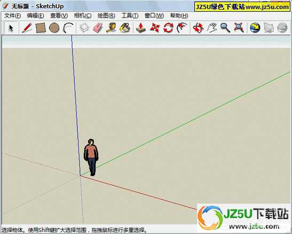Viewport: 292px width, 234px height.
Task: Open the 帮助(H) menu
Action: click(179, 15)
